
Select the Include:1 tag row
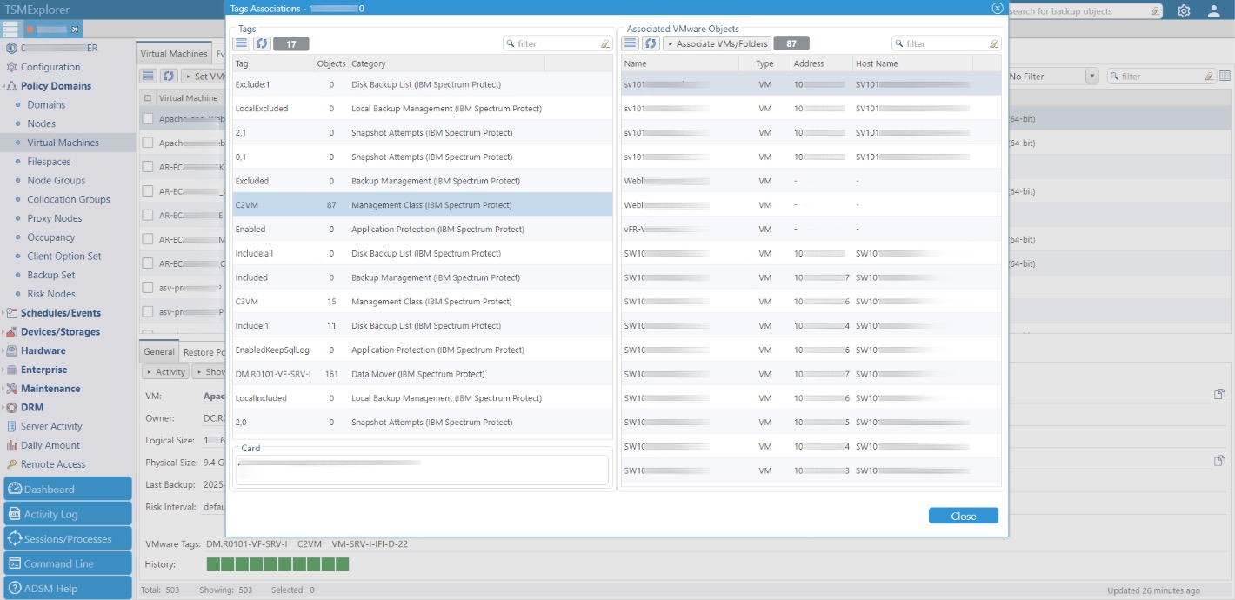click(x=422, y=326)
